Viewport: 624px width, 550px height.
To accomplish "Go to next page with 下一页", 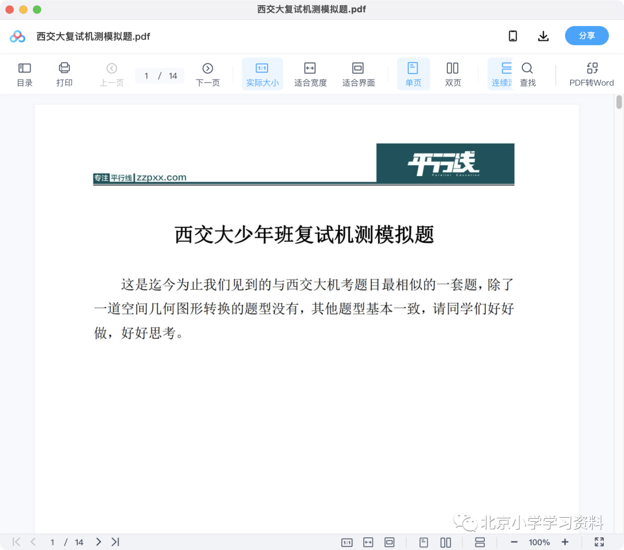I will coord(208,74).
